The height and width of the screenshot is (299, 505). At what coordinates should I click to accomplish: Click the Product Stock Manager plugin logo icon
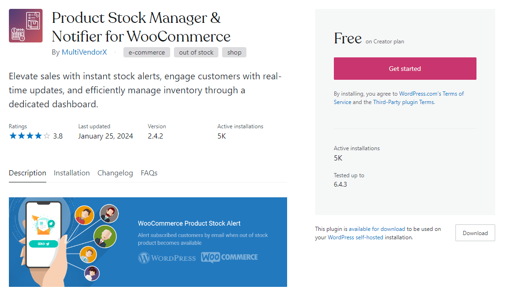click(x=25, y=26)
